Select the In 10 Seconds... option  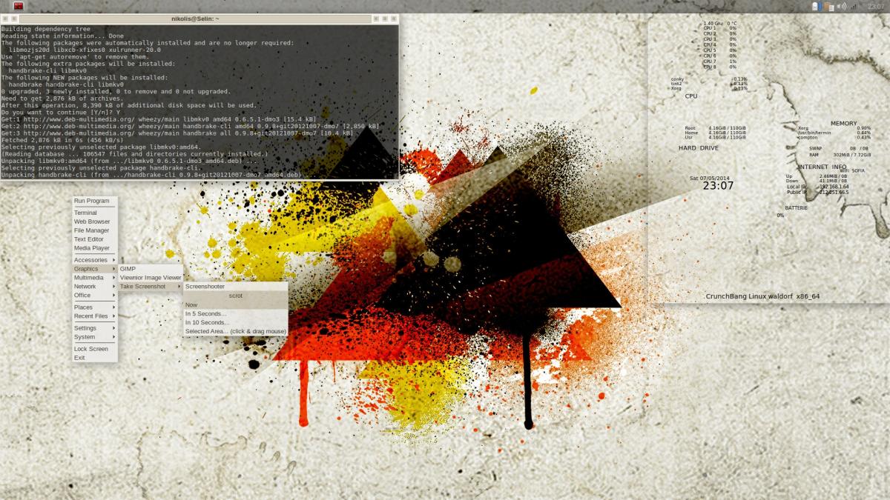tap(235, 323)
